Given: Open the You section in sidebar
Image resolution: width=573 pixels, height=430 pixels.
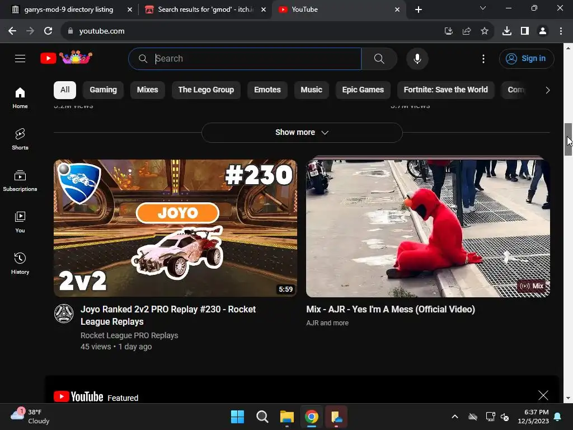Looking at the screenshot, I should coord(20,222).
